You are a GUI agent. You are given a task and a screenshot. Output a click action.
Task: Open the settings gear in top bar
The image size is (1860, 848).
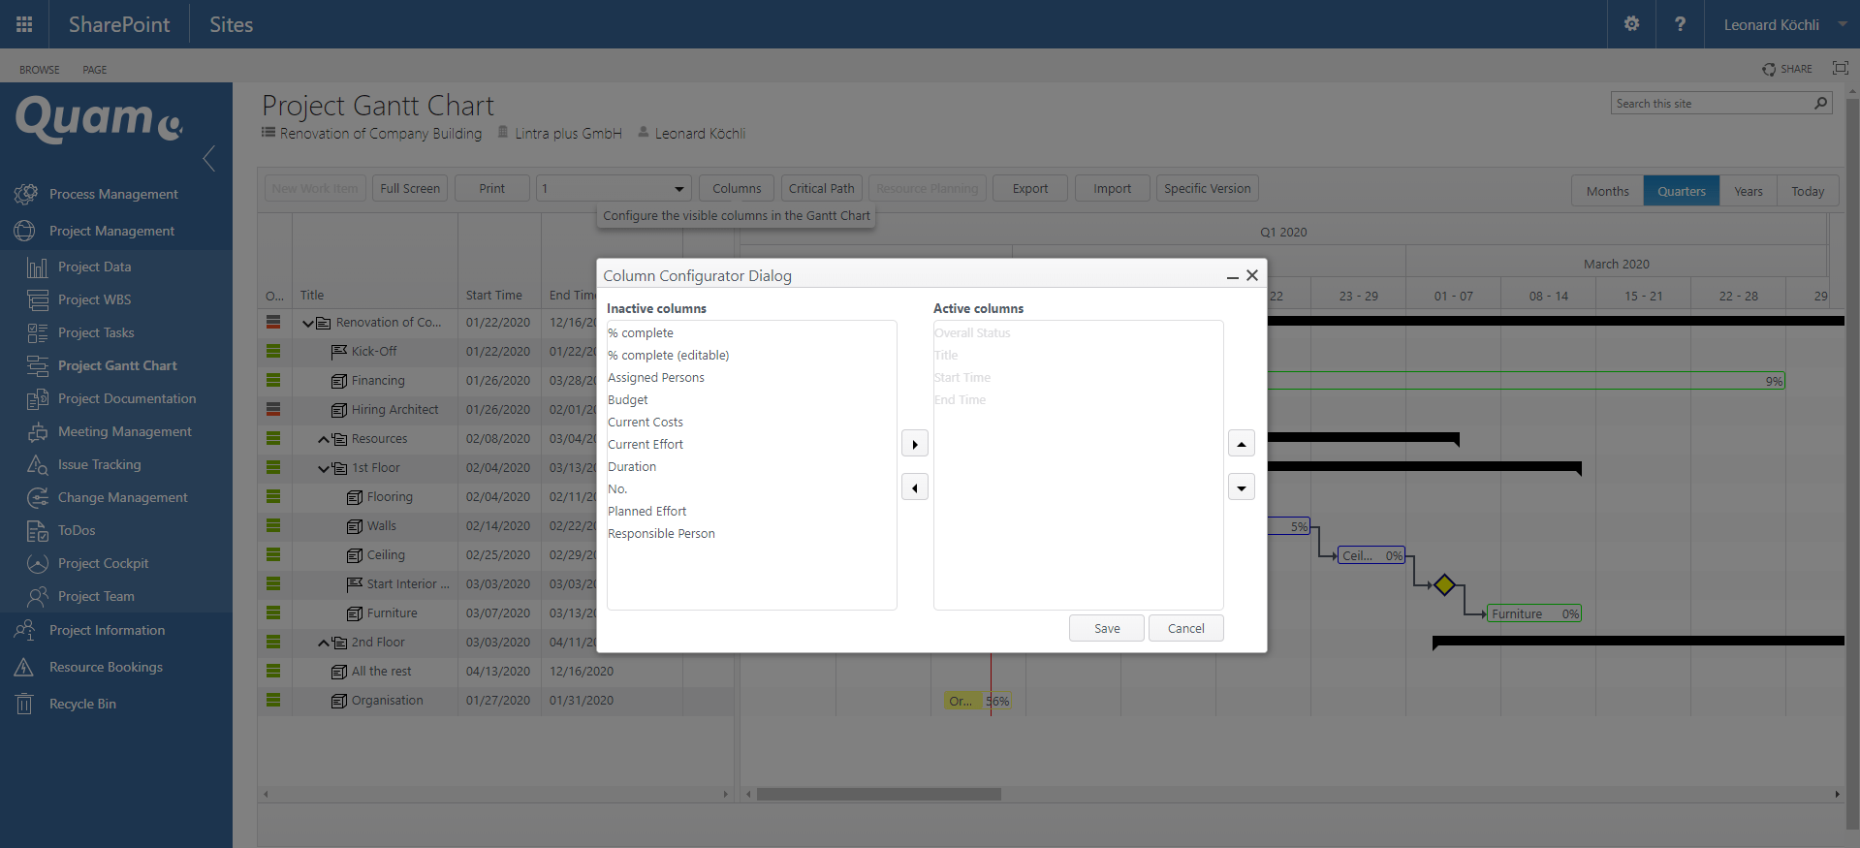(1631, 24)
